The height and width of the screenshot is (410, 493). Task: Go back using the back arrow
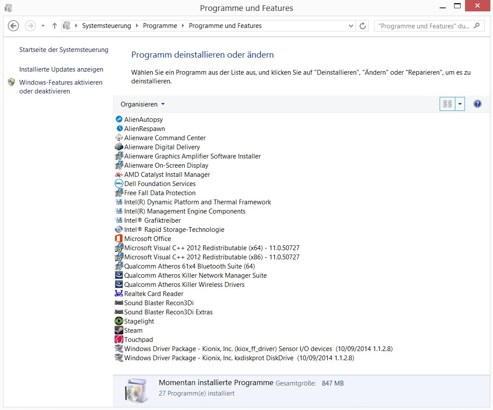pyautogui.click(x=13, y=26)
